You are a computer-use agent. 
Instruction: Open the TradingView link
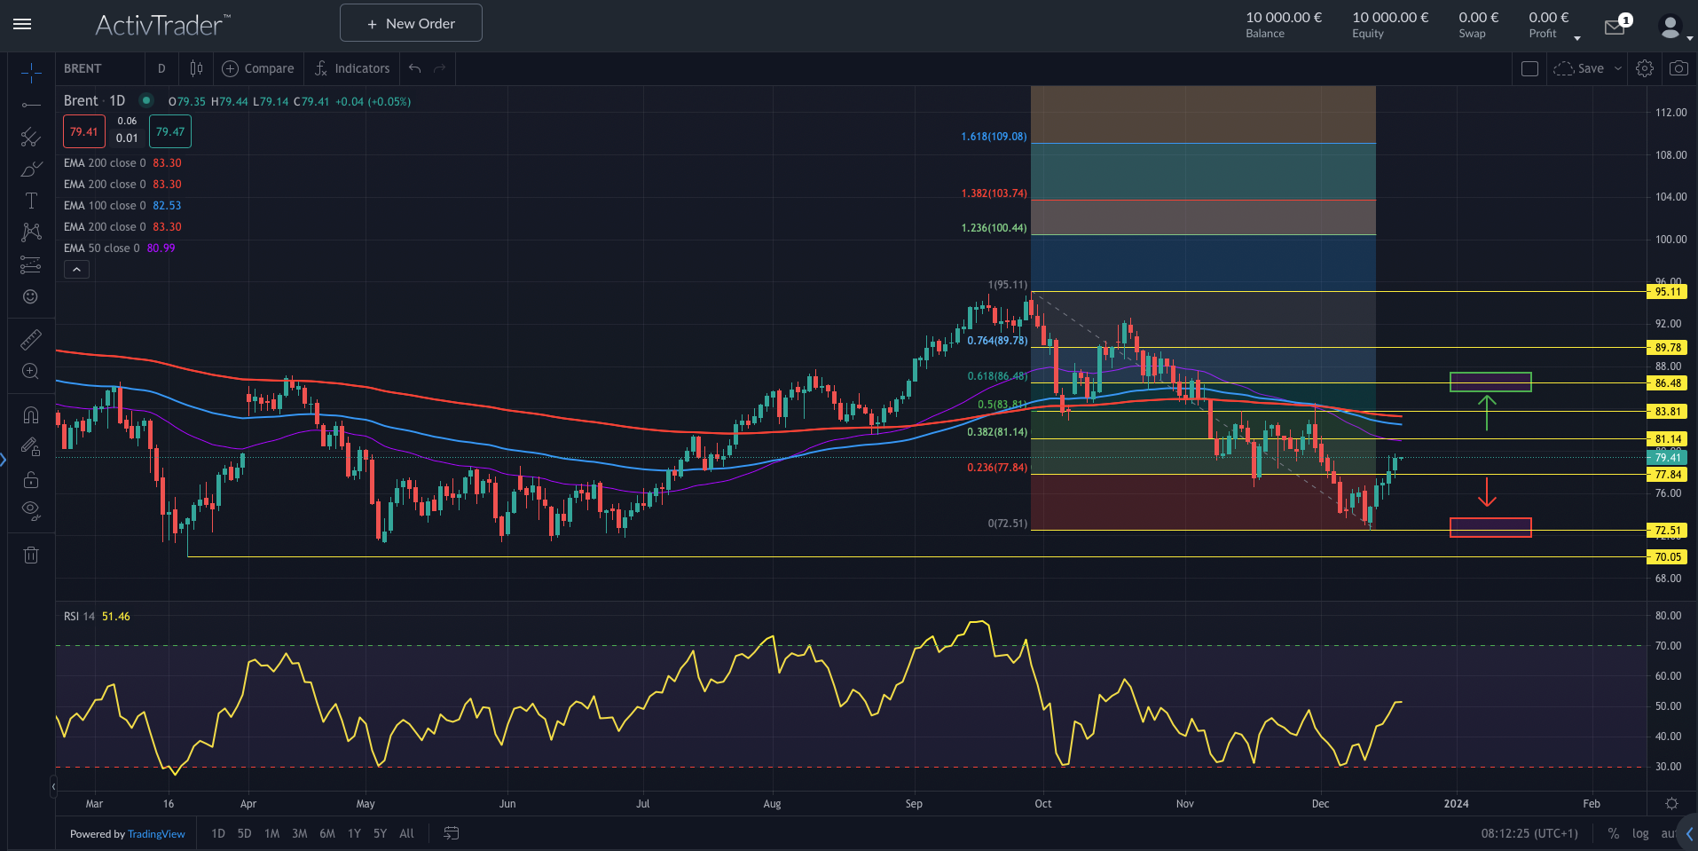[156, 834]
